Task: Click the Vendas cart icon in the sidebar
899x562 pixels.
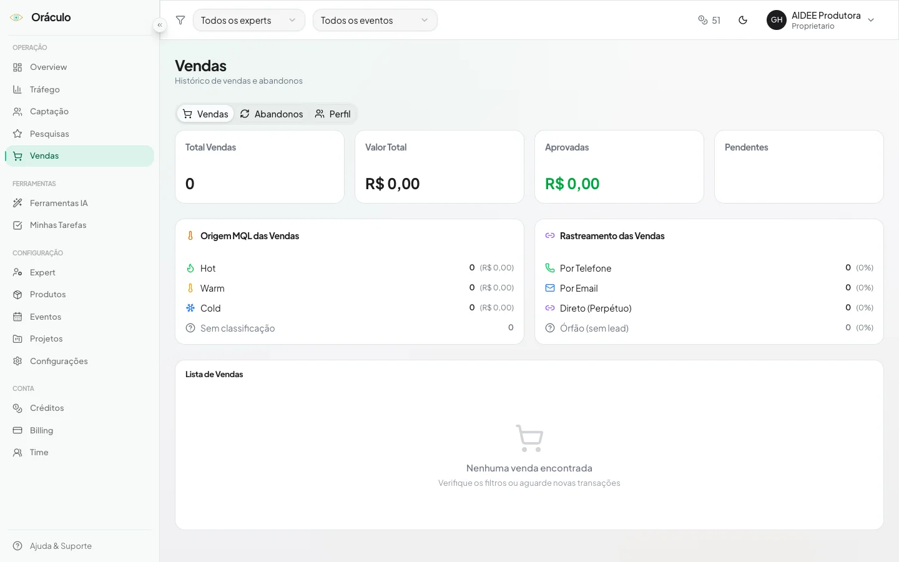Action: point(17,156)
